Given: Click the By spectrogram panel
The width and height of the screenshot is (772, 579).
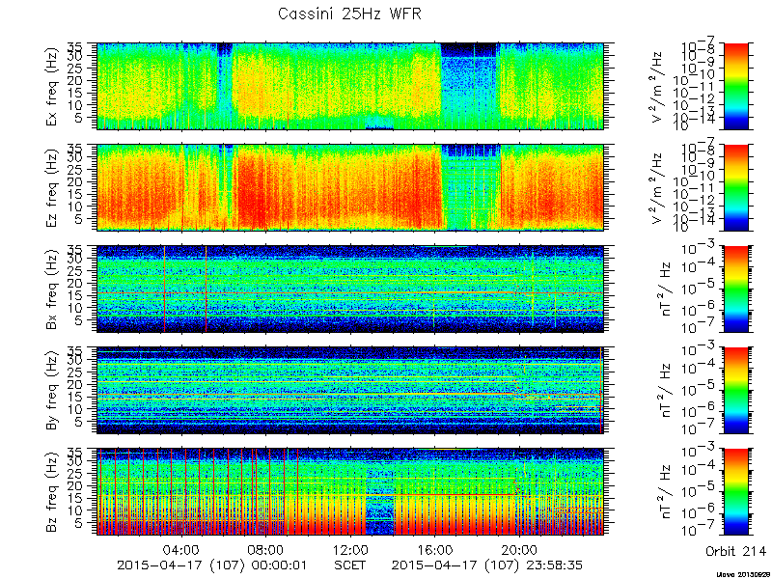Looking at the screenshot, I should coord(350,391).
